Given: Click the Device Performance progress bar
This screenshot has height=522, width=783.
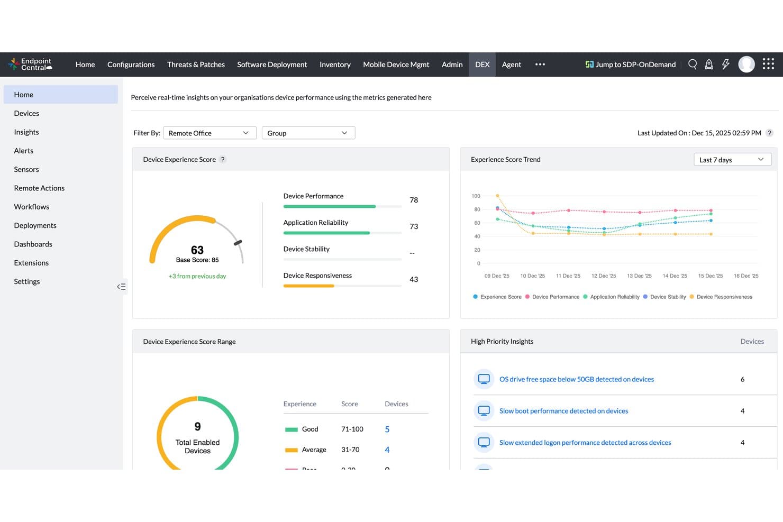Looking at the screenshot, I should coord(342,206).
